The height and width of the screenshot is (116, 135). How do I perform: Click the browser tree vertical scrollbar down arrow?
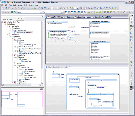pyautogui.click(x=42, y=83)
